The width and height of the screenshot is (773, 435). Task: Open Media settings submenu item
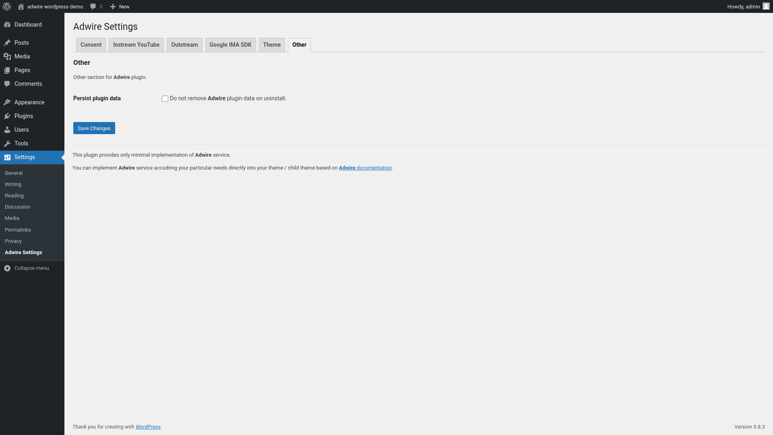coord(12,218)
